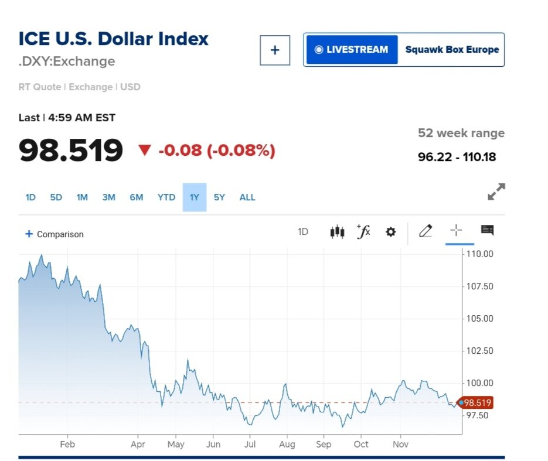Screen dimensions: 548x461
Task: Switch chart range to 1D
Action: coord(30,197)
